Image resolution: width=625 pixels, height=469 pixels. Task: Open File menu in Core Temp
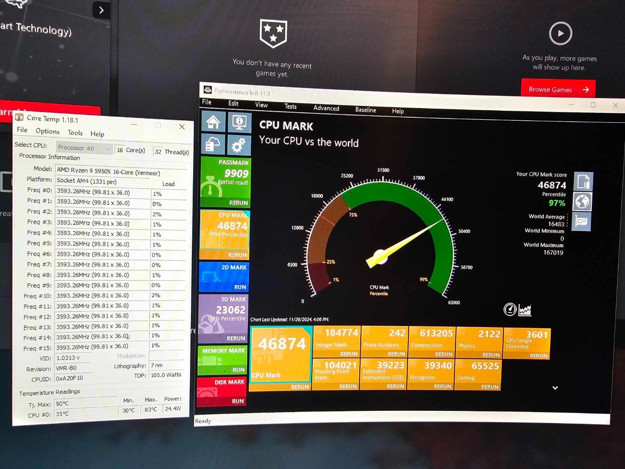pos(22,130)
